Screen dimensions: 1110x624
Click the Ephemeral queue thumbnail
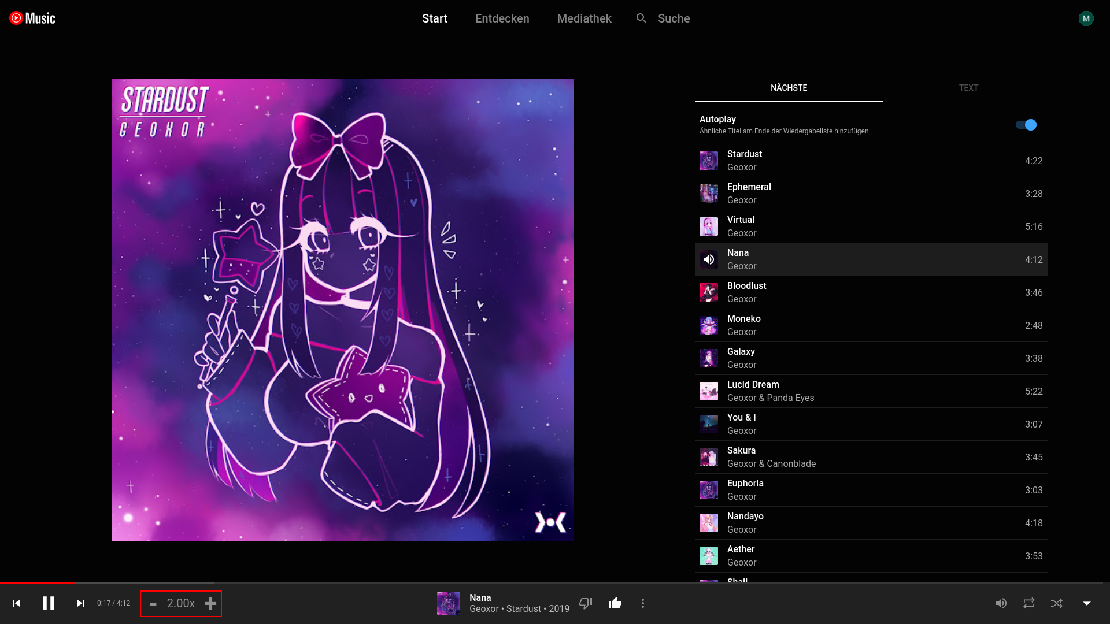coord(709,194)
